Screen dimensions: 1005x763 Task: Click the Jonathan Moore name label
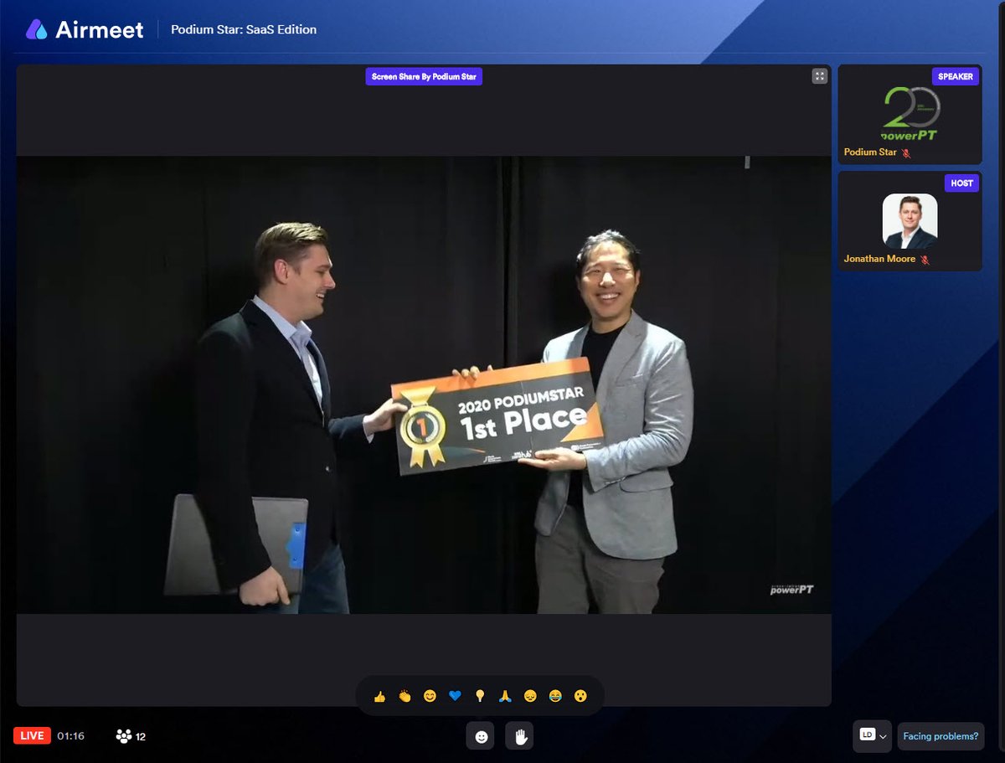pyautogui.click(x=879, y=260)
